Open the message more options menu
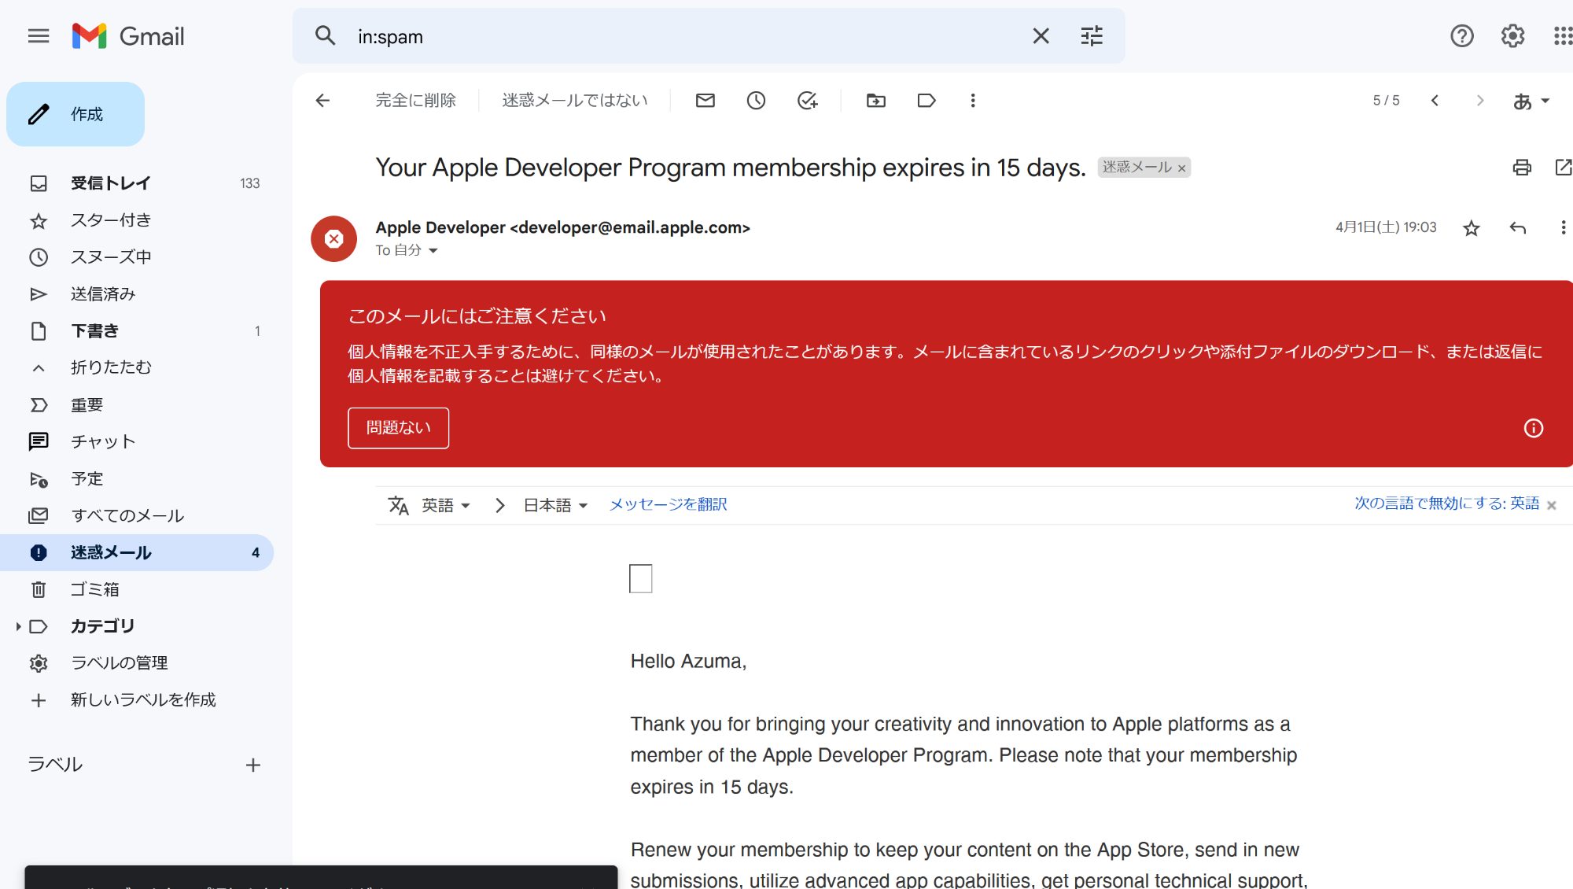 click(x=1563, y=228)
